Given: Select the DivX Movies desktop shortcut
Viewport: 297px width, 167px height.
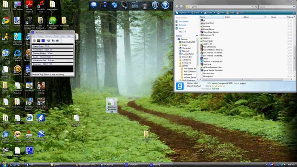Looking at the screenshot, I should point(18,6).
